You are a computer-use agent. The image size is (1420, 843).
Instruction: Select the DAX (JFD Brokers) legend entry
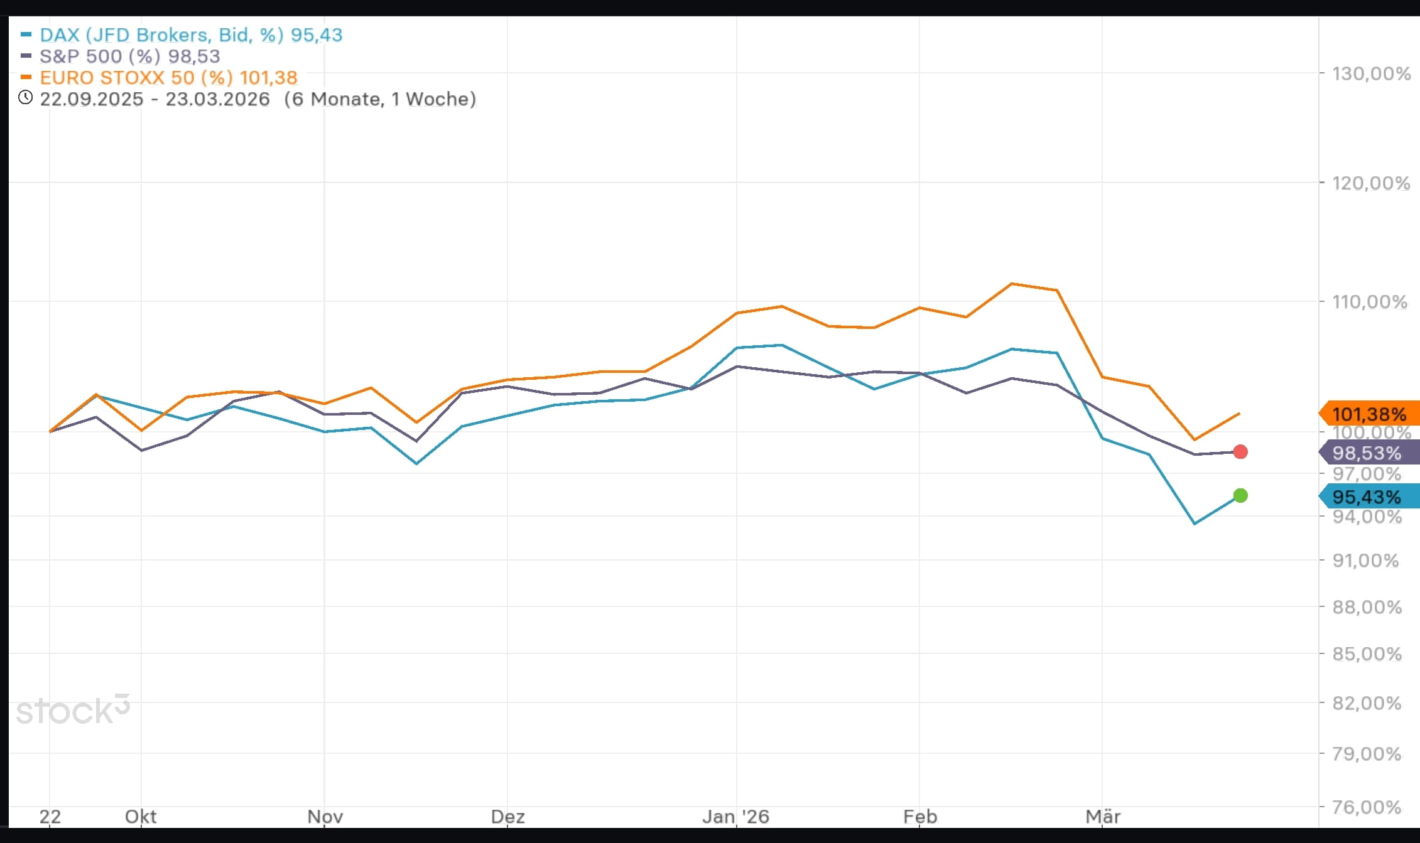point(191,35)
